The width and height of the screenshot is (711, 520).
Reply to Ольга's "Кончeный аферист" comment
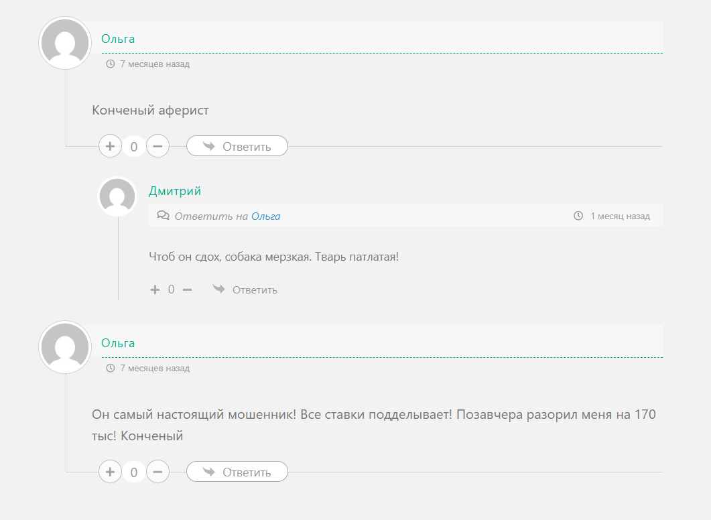pos(237,146)
